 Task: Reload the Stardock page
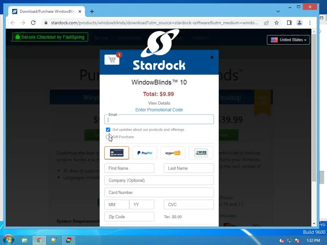point(33,23)
